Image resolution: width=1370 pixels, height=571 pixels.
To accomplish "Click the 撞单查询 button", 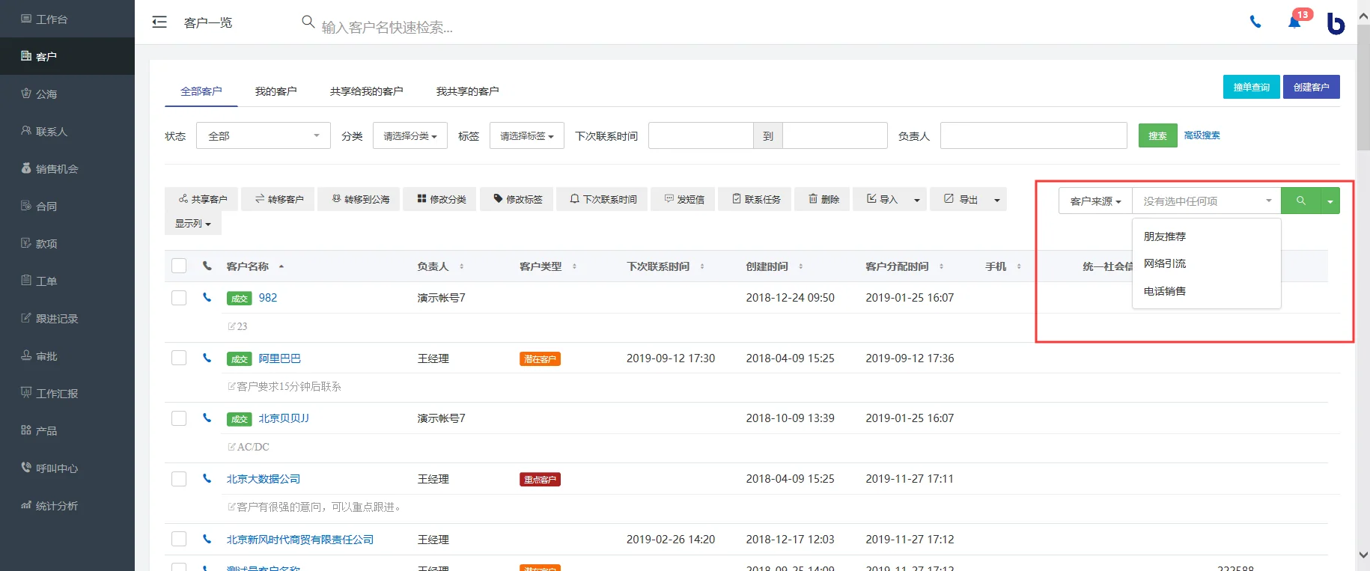I will point(1252,87).
